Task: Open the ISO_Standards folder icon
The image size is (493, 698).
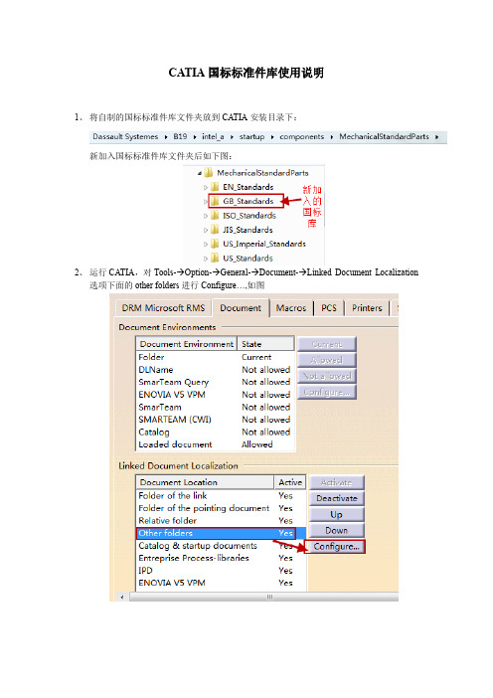Action: tap(215, 216)
